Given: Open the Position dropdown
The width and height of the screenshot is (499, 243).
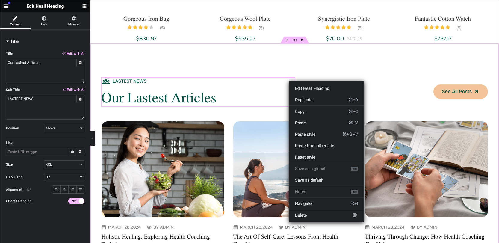Looking at the screenshot, I should pyautogui.click(x=64, y=128).
